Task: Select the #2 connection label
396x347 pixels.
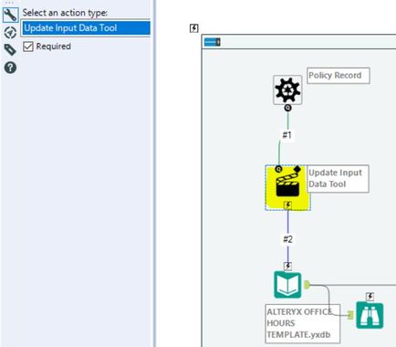Action: pyautogui.click(x=287, y=239)
